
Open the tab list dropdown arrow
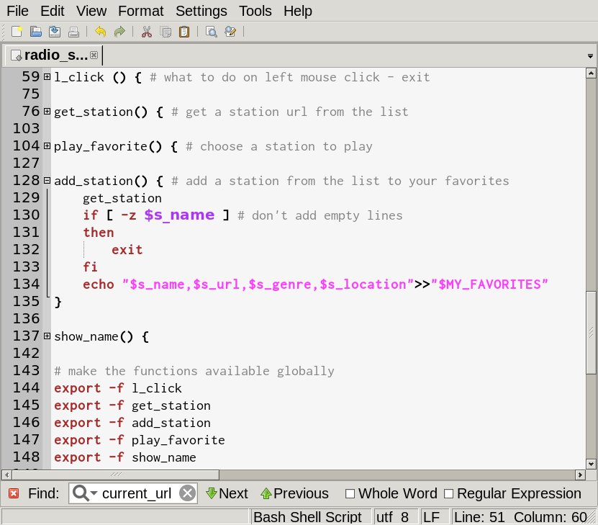click(x=590, y=56)
